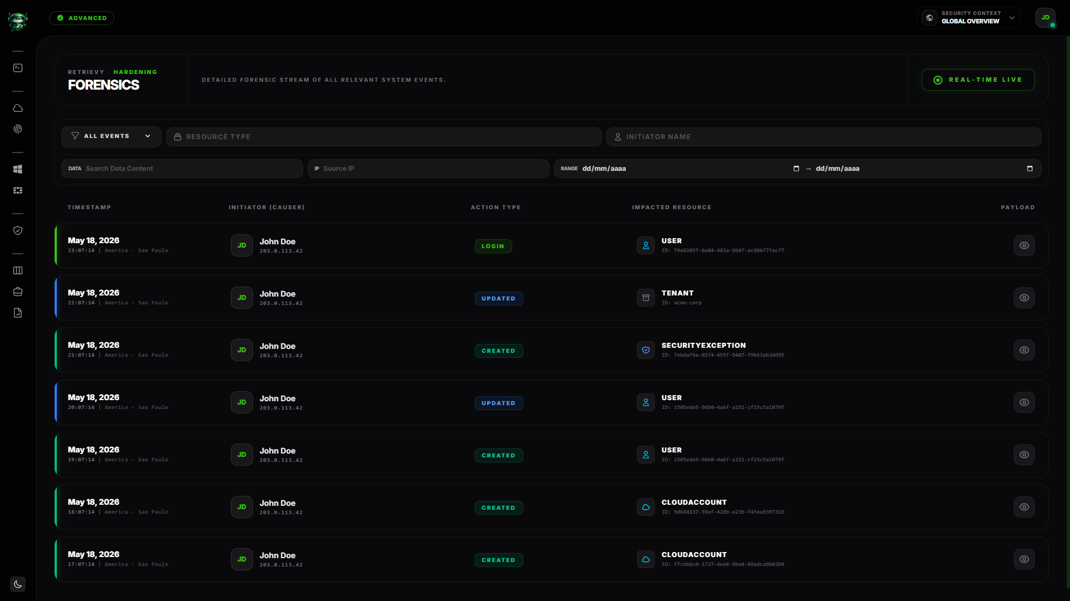The image size is (1070, 601).
Task: Focus the Initiator Name field
Action: pos(824,137)
